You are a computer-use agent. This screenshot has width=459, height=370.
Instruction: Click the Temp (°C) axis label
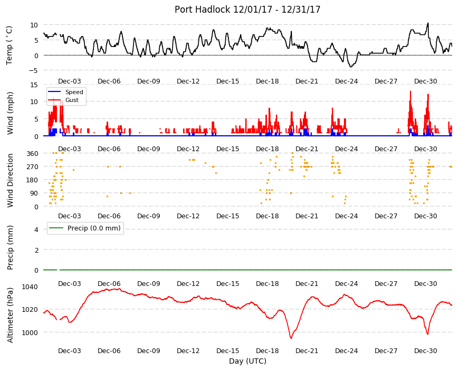9,45
